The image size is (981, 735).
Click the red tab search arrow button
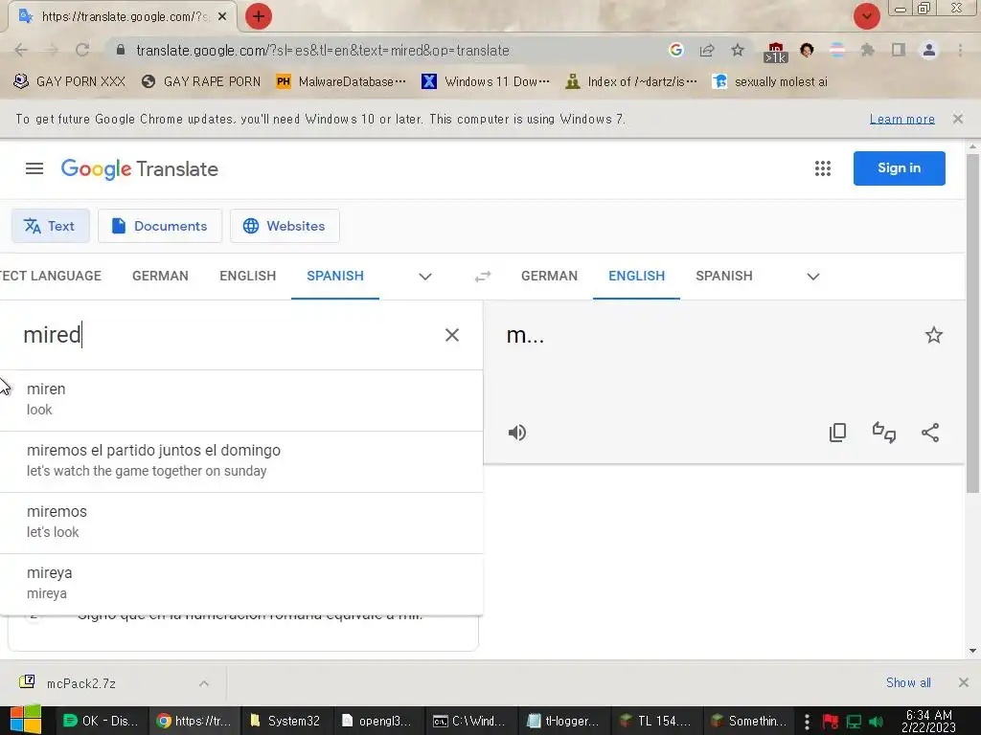866,16
